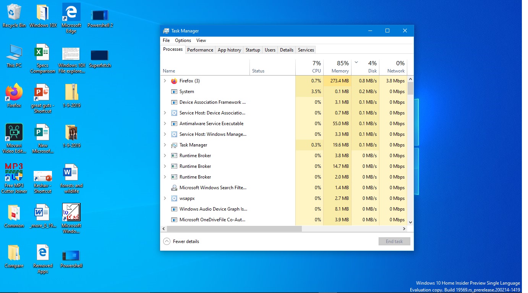Select the great guts Shortcut icon

point(43,99)
